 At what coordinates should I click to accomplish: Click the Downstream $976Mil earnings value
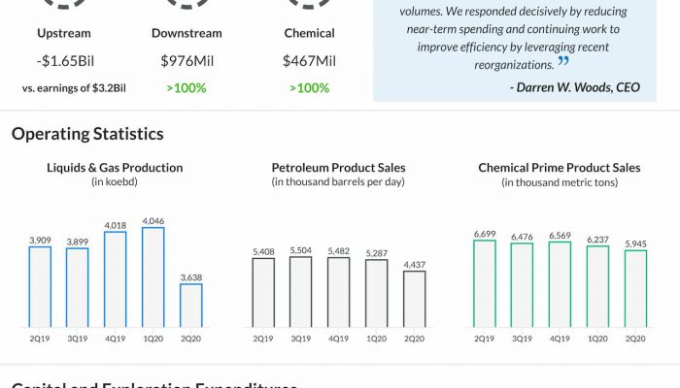(x=187, y=61)
